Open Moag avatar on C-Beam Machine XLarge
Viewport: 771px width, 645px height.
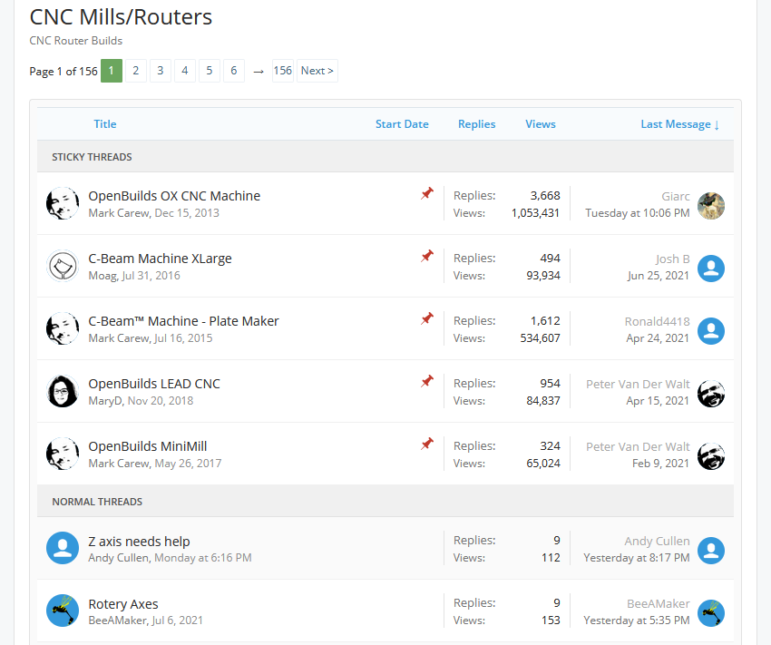tap(63, 266)
